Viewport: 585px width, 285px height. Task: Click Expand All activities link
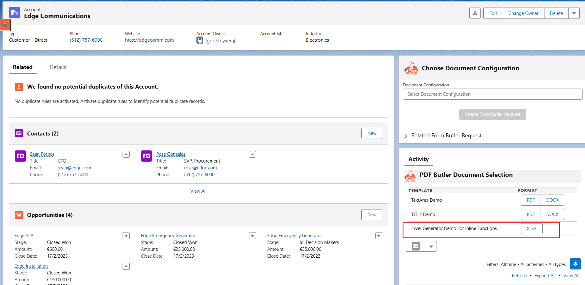point(545,276)
